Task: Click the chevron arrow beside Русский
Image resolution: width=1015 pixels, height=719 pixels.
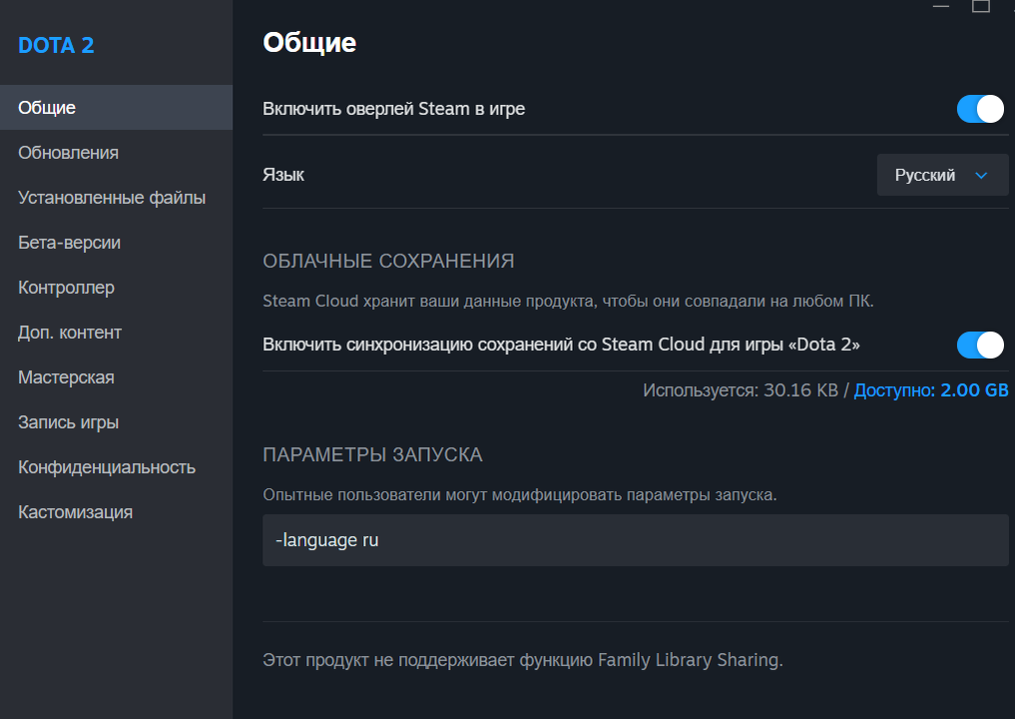Action: tap(980, 175)
